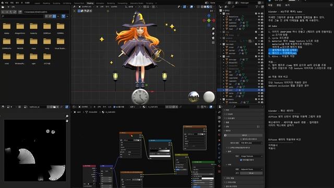
Task: Switch to Modeling workspace tab
Action: pos(46,3)
